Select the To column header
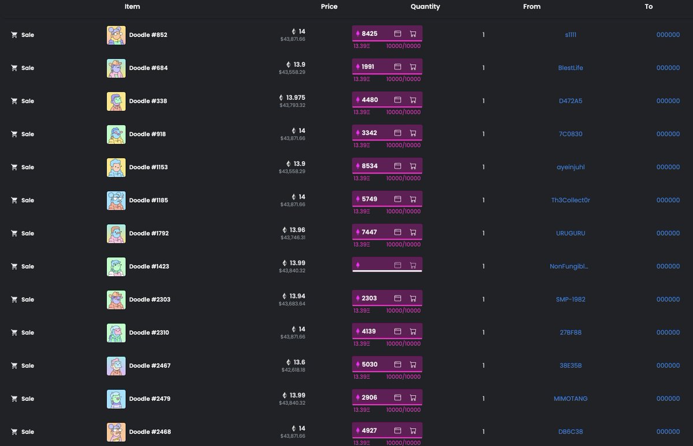This screenshot has height=446, width=693. 649,6
